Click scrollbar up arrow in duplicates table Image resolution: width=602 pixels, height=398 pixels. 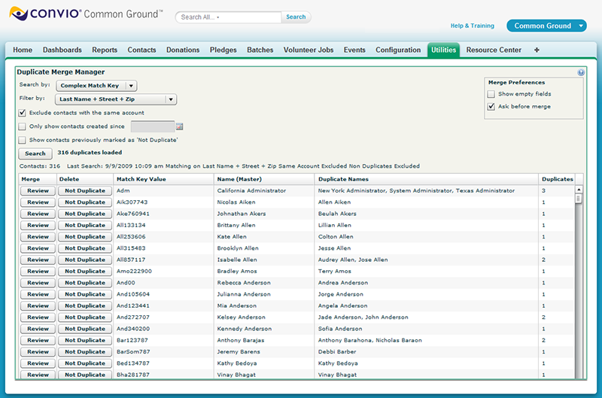tap(579, 190)
